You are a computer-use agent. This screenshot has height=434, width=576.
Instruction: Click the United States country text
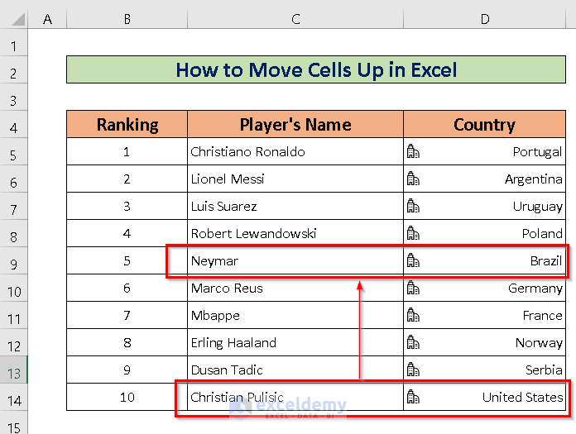click(522, 397)
